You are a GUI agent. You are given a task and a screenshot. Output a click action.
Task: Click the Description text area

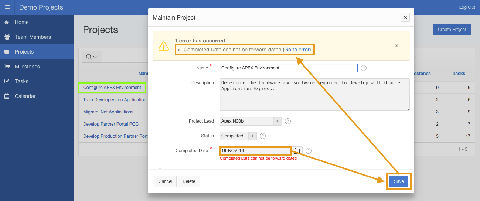pyautogui.click(x=314, y=94)
